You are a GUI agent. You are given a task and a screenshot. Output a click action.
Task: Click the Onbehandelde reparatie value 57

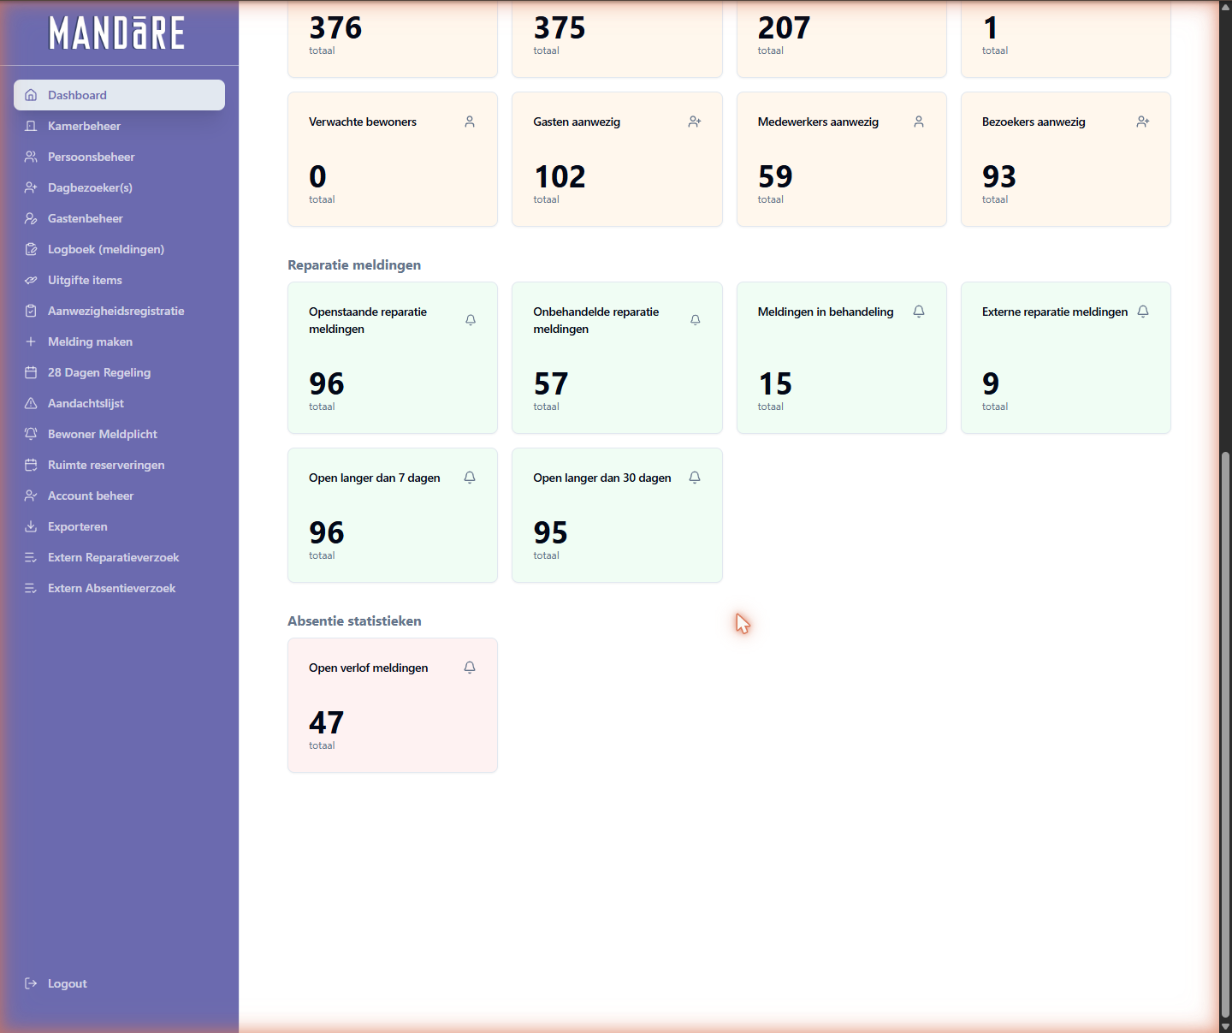tap(551, 383)
